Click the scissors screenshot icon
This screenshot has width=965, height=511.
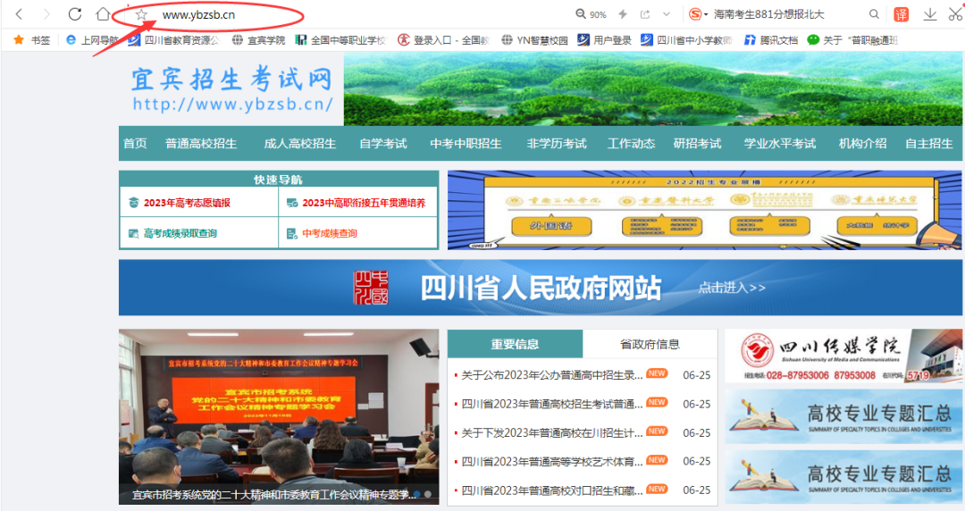(955, 13)
